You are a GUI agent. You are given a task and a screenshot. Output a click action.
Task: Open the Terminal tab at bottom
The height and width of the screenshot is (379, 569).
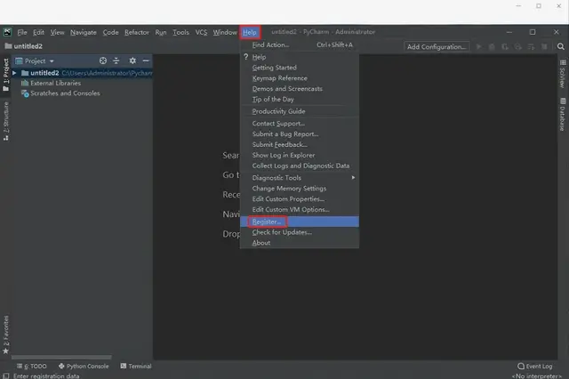pos(135,366)
